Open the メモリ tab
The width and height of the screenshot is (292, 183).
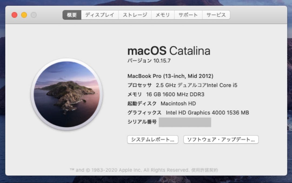(x=162, y=15)
